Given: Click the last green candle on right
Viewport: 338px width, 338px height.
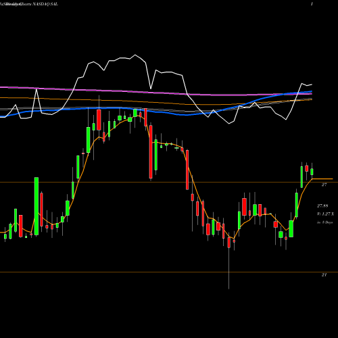Looking at the screenshot, I should coord(312,172).
